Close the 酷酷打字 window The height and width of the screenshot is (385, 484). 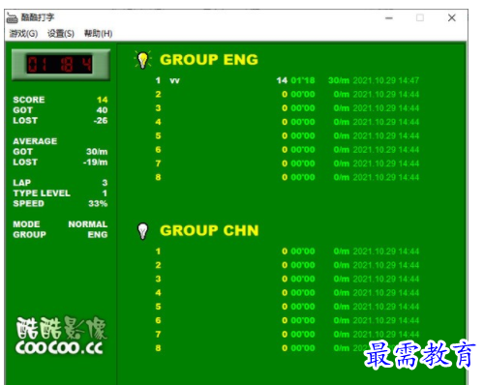(452, 17)
